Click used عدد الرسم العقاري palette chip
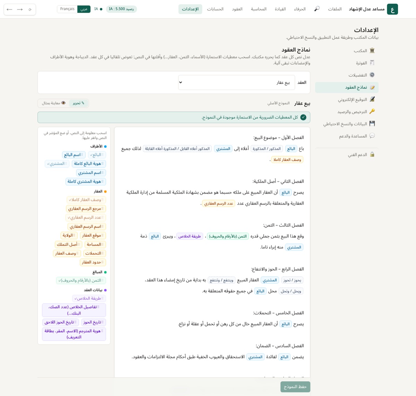The image size is (416, 396). coord(86,217)
